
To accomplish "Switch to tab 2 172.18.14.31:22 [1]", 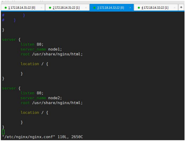I will coord(67,8).
